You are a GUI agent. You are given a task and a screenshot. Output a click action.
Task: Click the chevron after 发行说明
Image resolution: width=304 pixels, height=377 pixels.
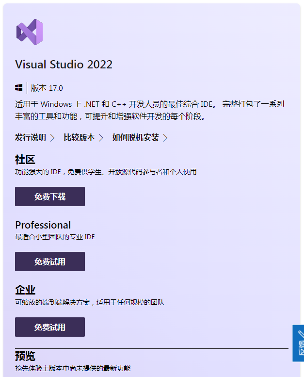tap(52, 138)
